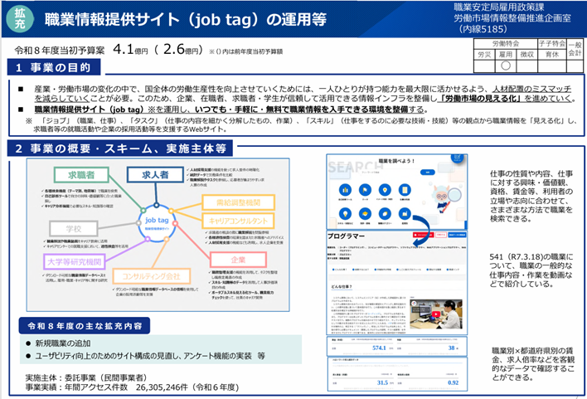The height and width of the screenshot is (399, 587).
Task: Click the コンサルティング会社 orange box
Action: tap(151, 275)
